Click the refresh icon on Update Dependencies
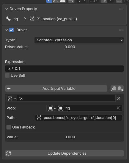Viewport: 129px width, 163px height. (9, 153)
